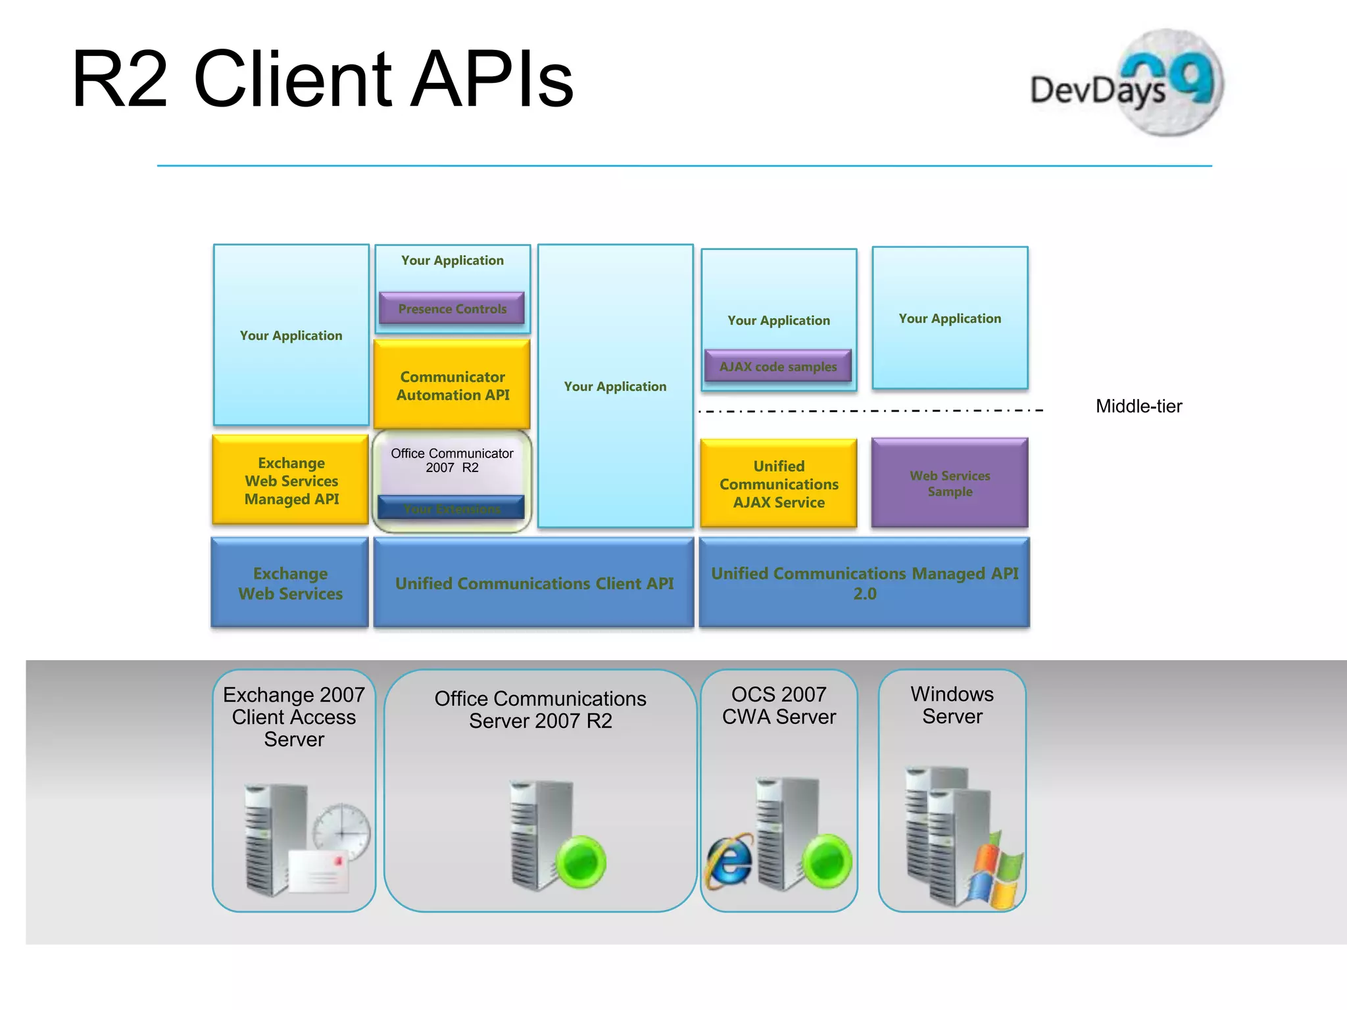Click the Exchange Web Services Managed API block
Screen dimensions: 1347x1010
291,481
